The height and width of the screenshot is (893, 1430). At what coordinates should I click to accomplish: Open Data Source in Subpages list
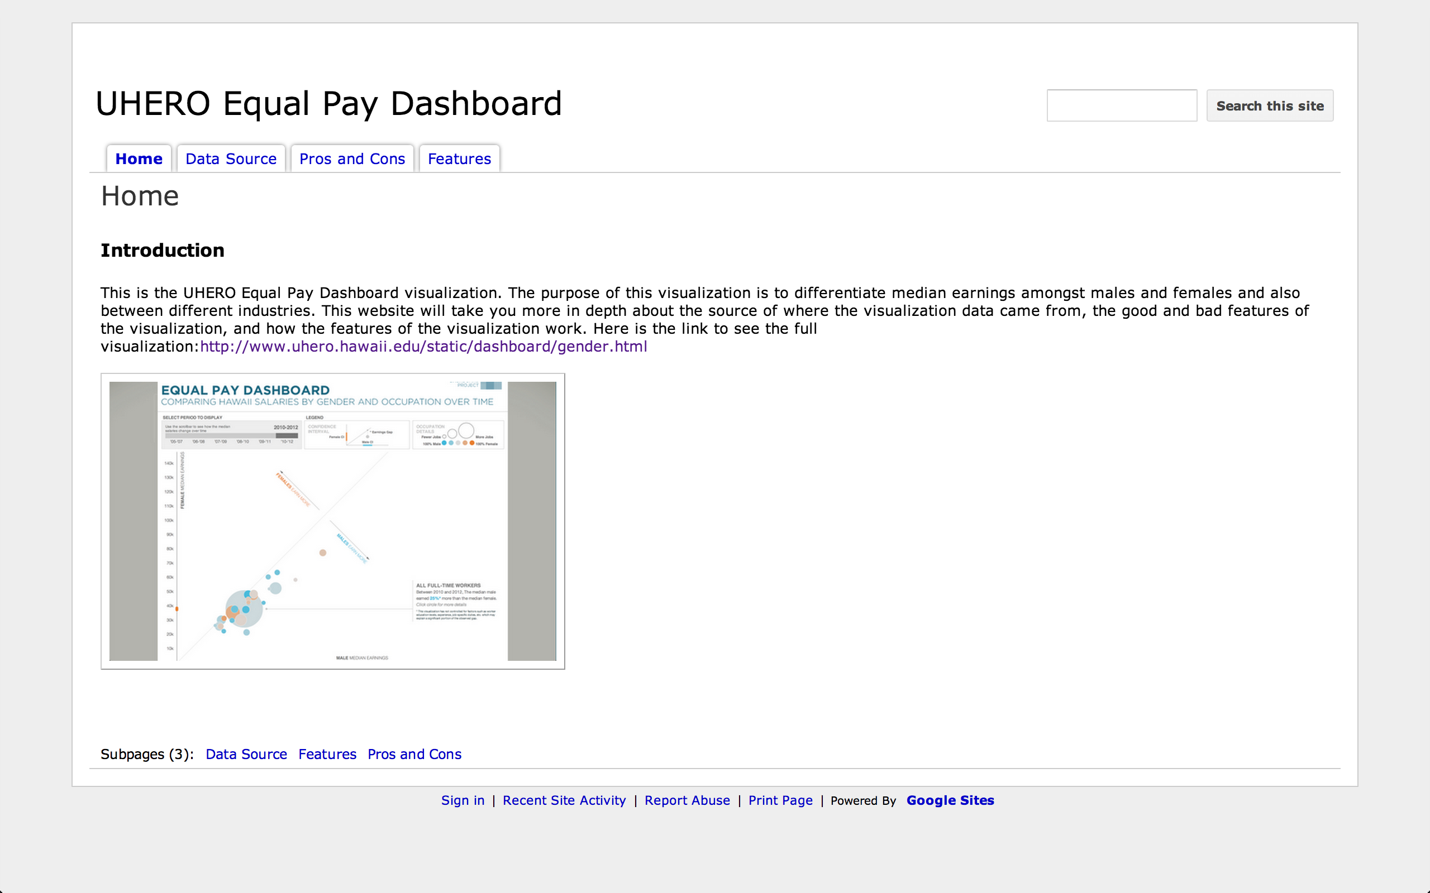tap(246, 754)
